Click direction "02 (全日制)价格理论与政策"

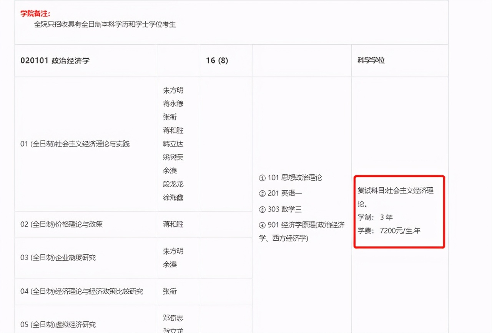(60, 224)
